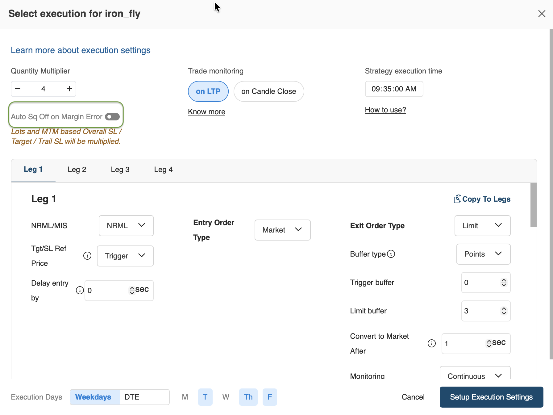
Task: Decrease quantity multiplier with minus icon
Action: 18,89
